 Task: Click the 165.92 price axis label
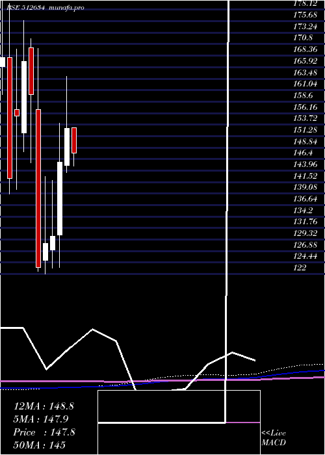305,60
